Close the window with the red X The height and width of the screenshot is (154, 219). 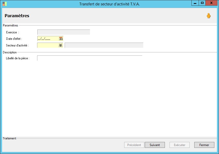[211, 3]
